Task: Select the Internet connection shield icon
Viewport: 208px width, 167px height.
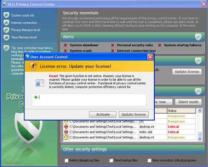Action: [6, 22]
